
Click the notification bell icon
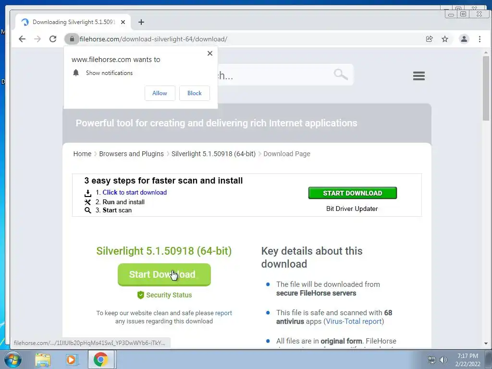point(76,73)
